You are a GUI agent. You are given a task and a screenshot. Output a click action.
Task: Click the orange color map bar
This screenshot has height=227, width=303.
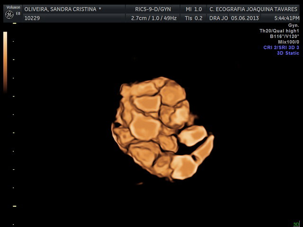pos(5,61)
